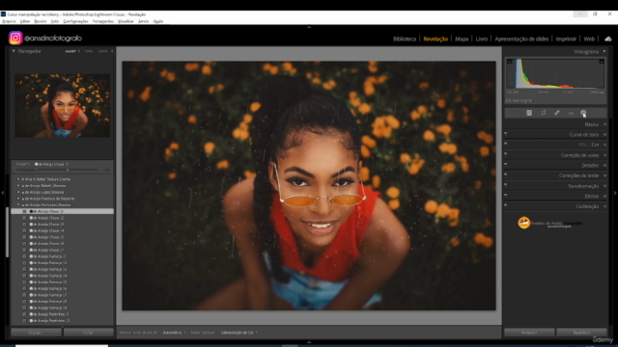The width and height of the screenshot is (618, 347).
Task: Open the Automático edit pins dropdown
Action: tap(174, 333)
